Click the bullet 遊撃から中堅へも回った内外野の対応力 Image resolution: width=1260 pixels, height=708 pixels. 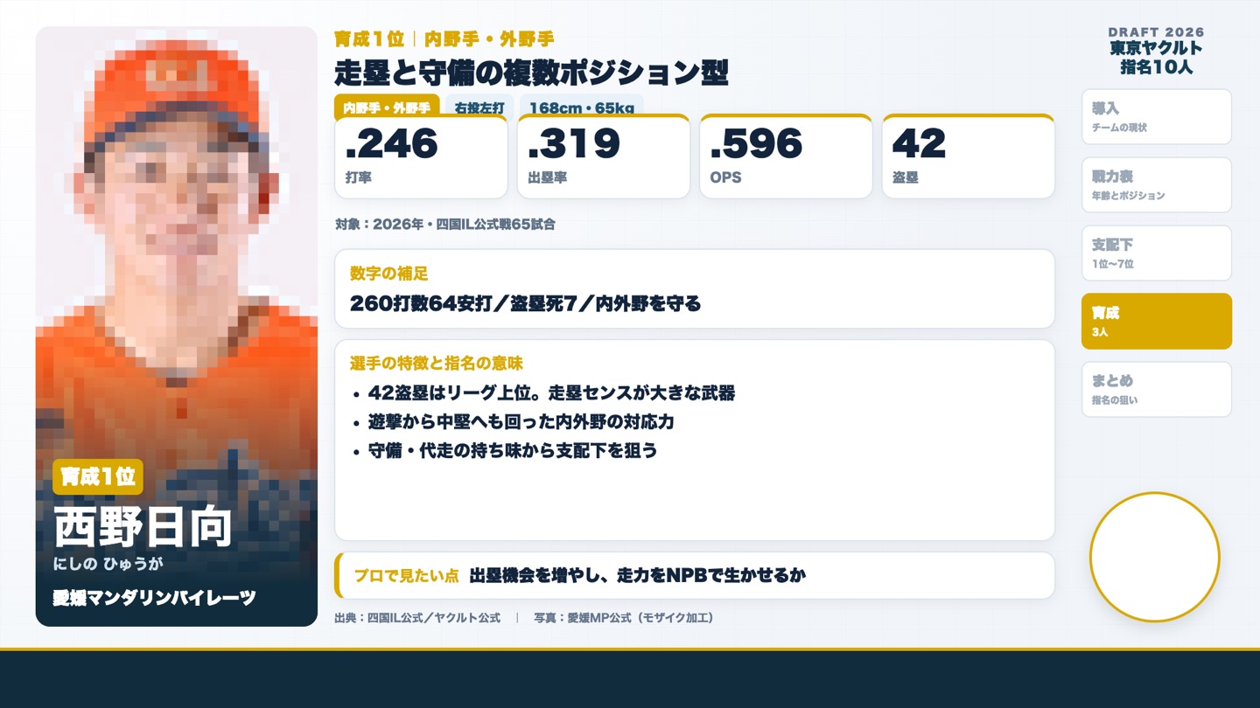click(521, 422)
